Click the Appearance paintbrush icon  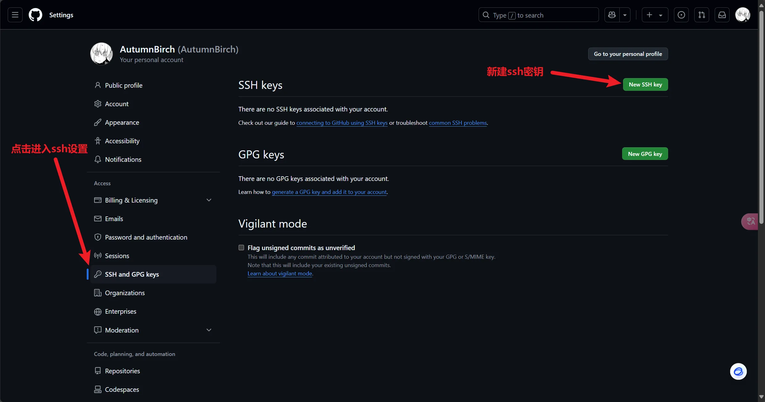tap(98, 122)
